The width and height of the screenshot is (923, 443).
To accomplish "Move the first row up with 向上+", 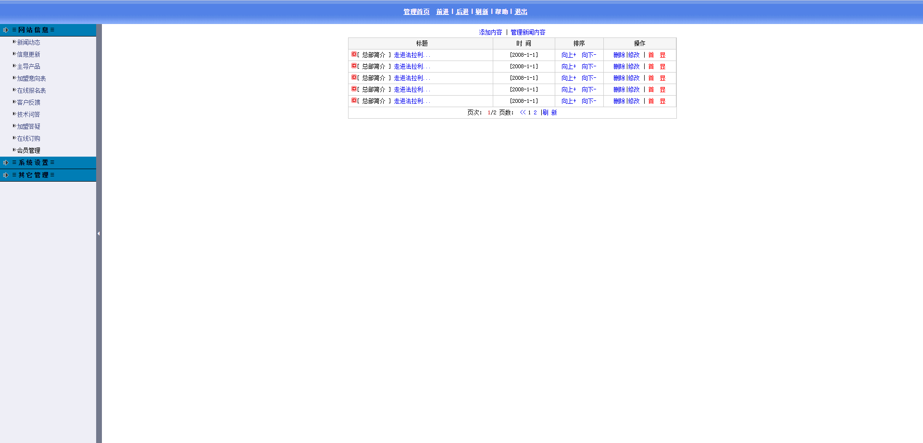I will pyautogui.click(x=569, y=55).
